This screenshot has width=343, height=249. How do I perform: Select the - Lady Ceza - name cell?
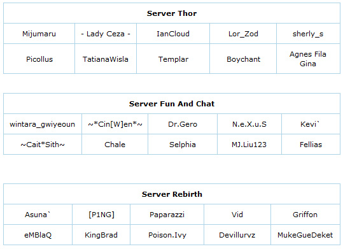[x=106, y=34]
